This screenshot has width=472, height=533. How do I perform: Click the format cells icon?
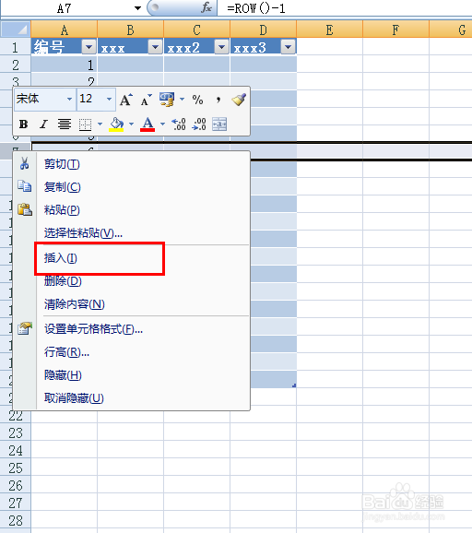coord(25,328)
